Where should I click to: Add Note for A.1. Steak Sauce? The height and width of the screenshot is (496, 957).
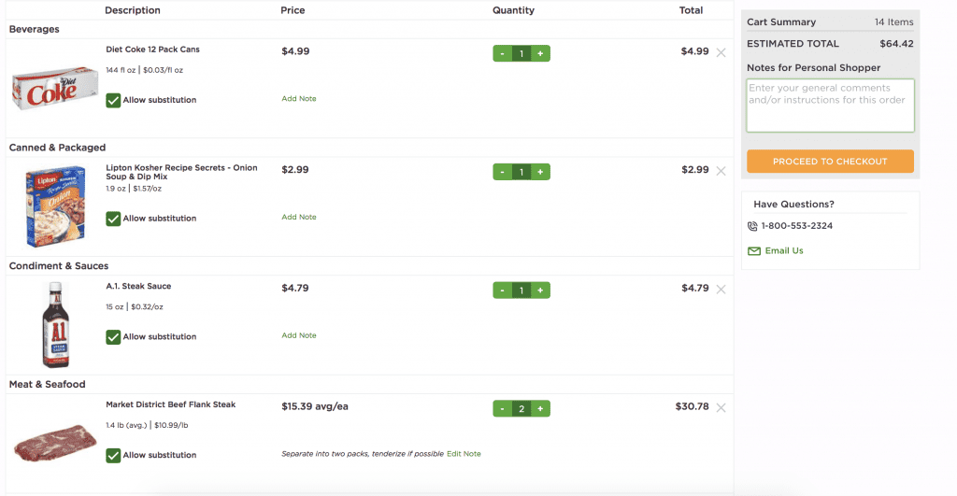(x=298, y=335)
